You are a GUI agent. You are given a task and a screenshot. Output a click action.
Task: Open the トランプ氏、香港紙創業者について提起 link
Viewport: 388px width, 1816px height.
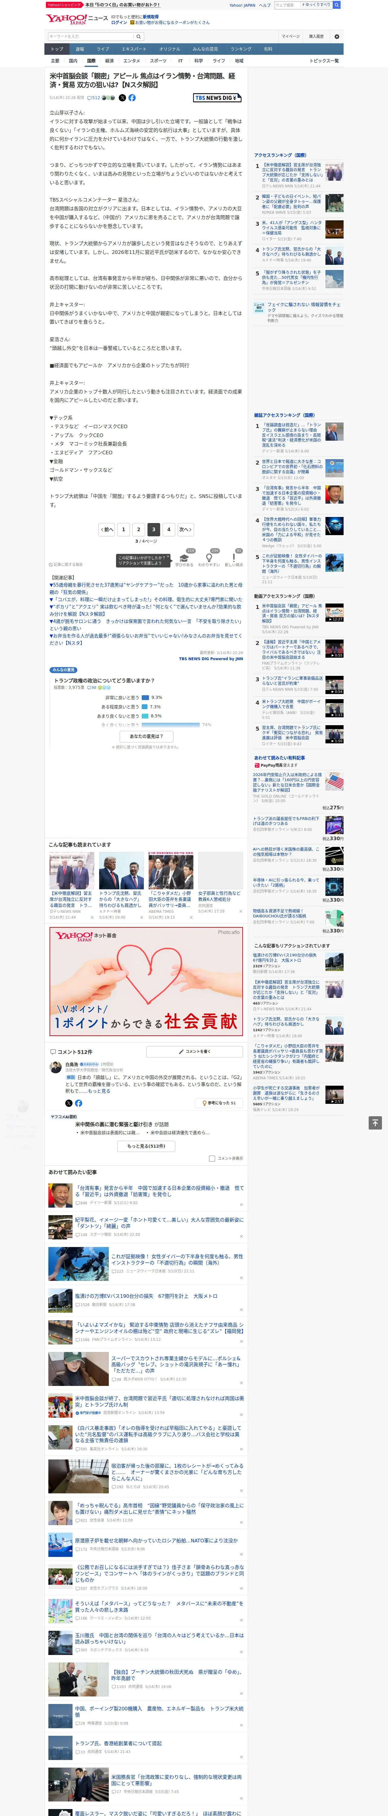point(118,1743)
